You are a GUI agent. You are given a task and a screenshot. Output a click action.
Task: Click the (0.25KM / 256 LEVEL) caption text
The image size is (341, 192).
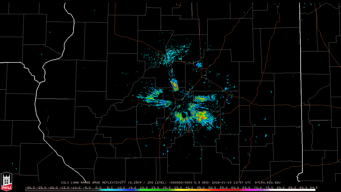click(147, 183)
